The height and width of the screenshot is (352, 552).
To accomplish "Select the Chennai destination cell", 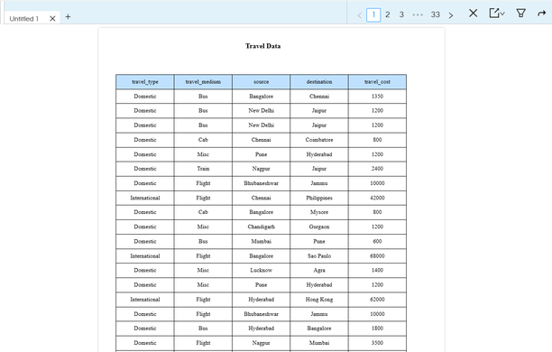I will (x=319, y=97).
